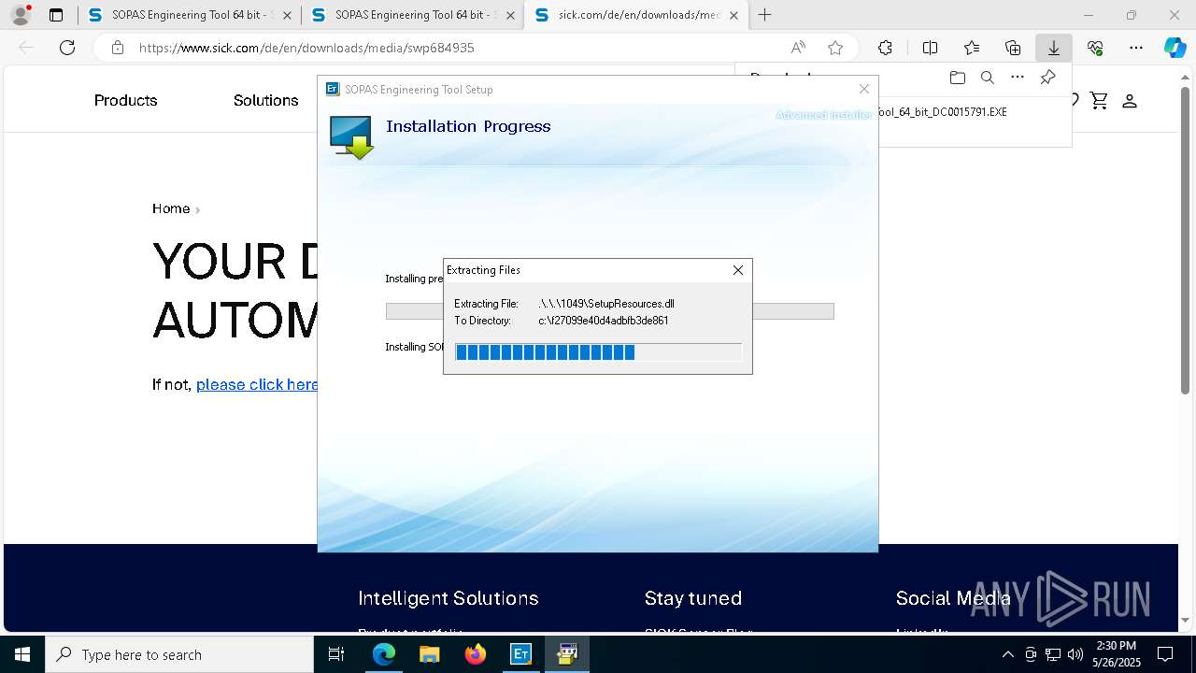This screenshot has height=673, width=1196.
Task: Toggle split screen view
Action: [930, 48]
